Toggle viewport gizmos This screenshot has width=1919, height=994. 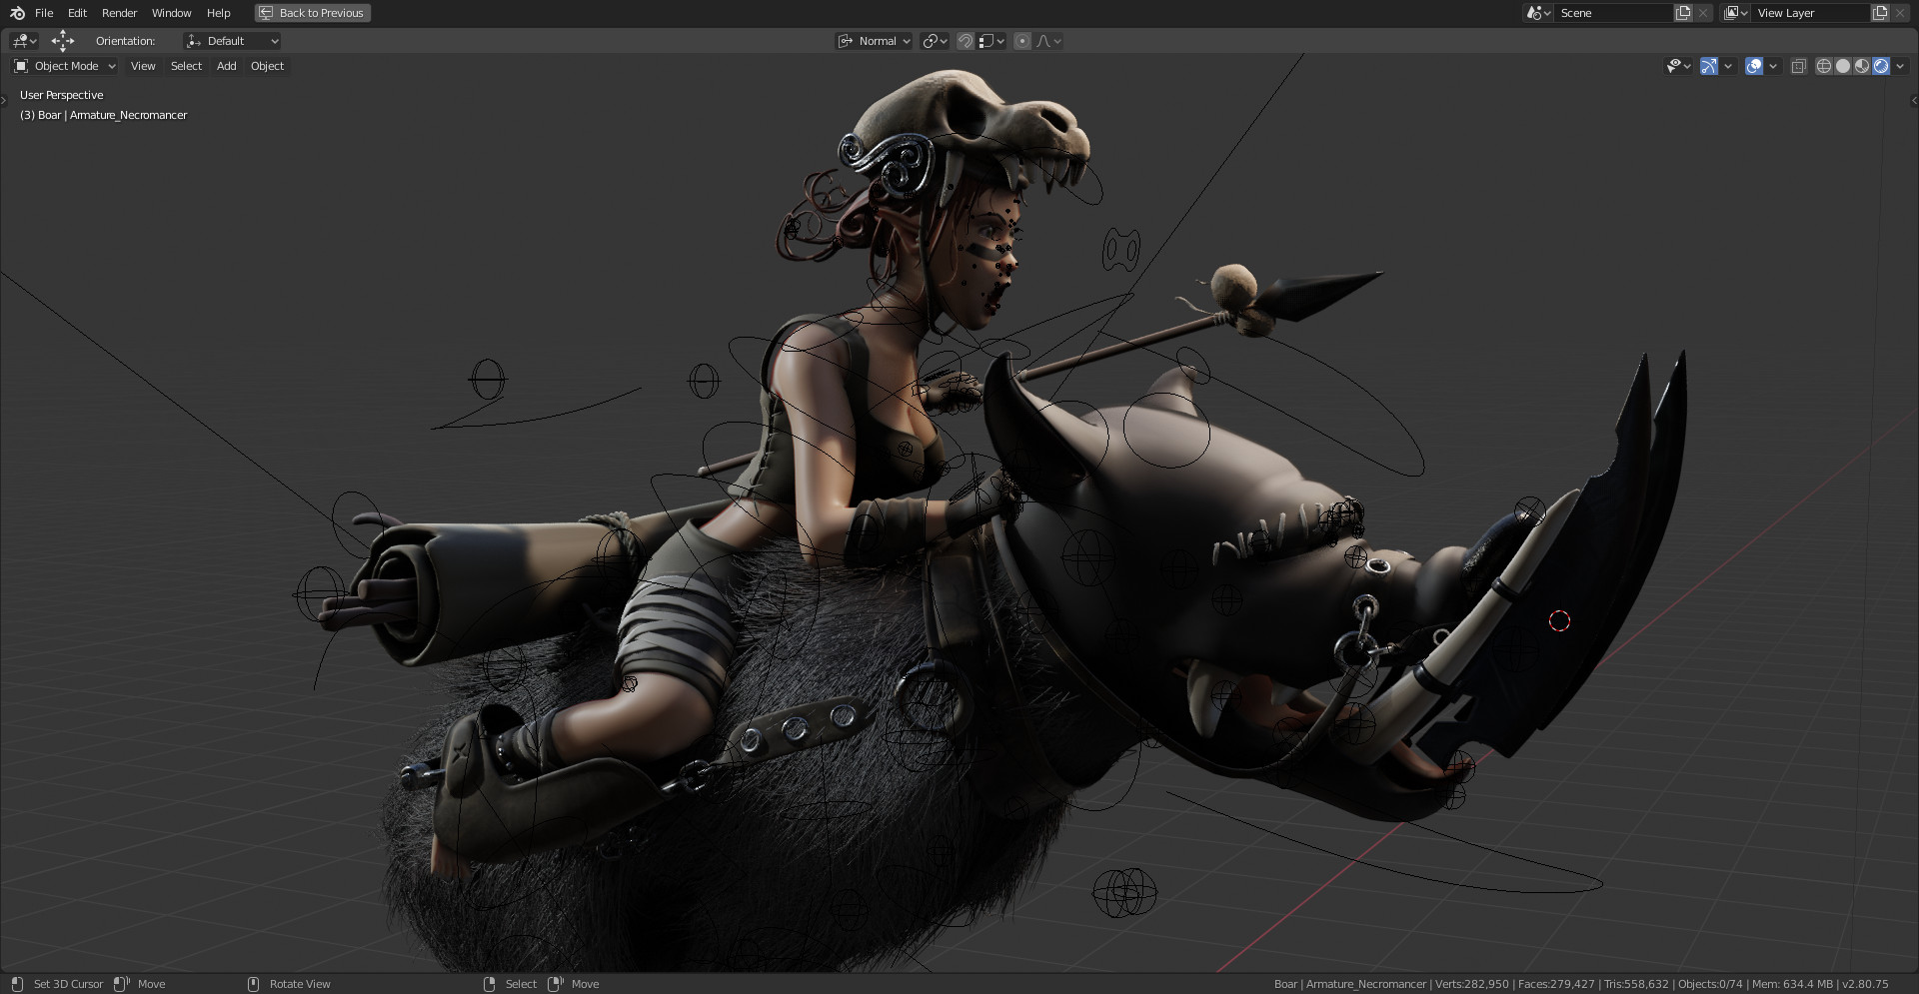point(1709,66)
